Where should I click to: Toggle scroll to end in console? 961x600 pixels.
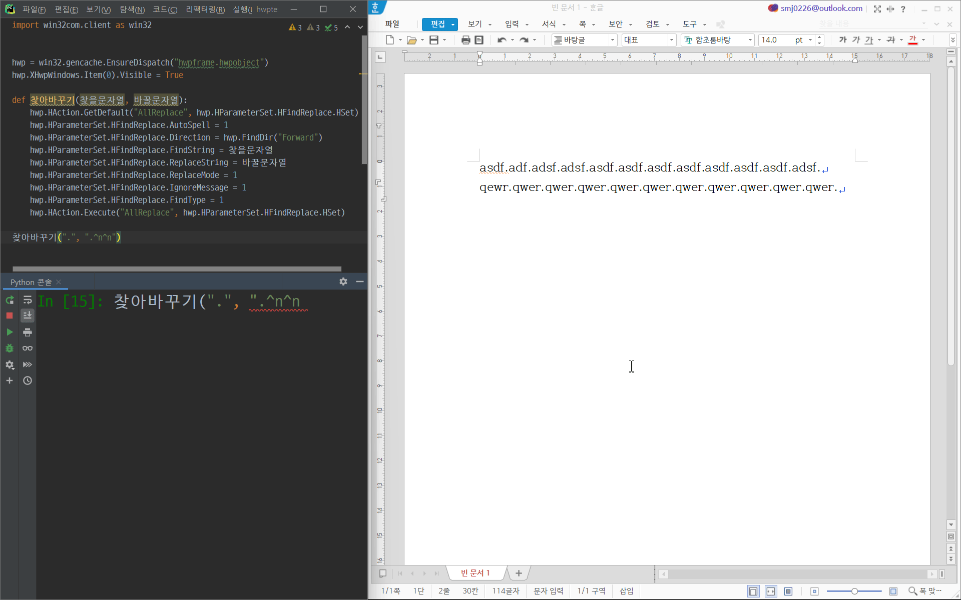tap(28, 315)
